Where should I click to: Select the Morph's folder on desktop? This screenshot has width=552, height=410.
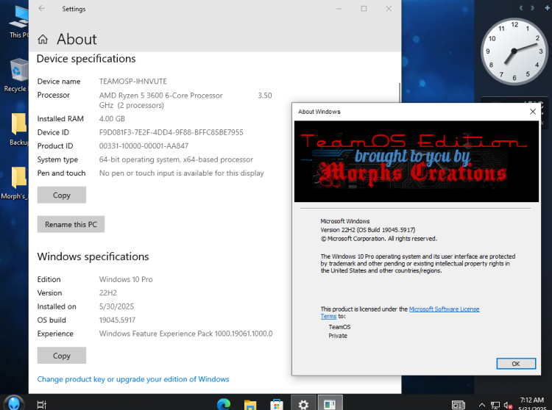click(x=15, y=183)
